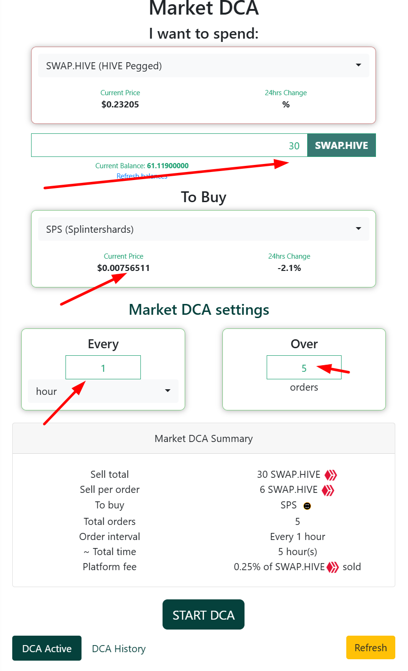
Task: Click the Over orders count field
Action: (304, 368)
